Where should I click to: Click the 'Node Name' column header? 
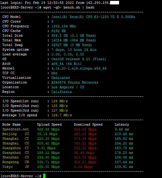11,124
